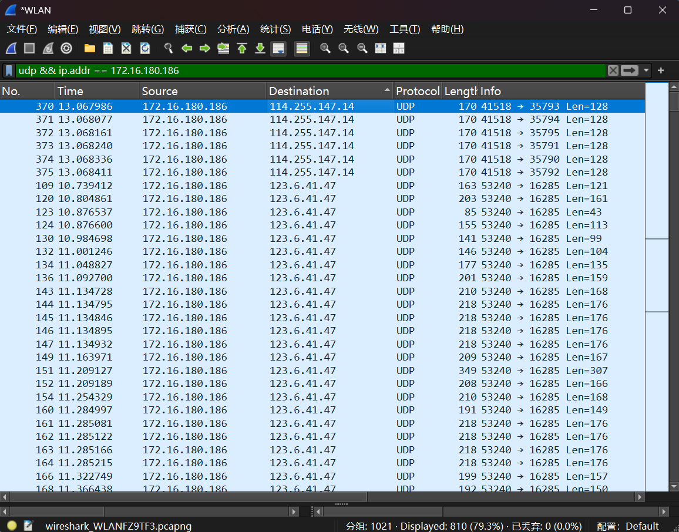Apply the display filter arrow button

(630, 70)
